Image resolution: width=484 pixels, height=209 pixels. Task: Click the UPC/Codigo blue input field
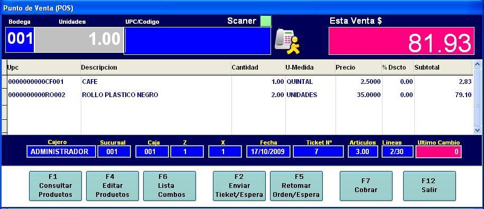(x=198, y=41)
